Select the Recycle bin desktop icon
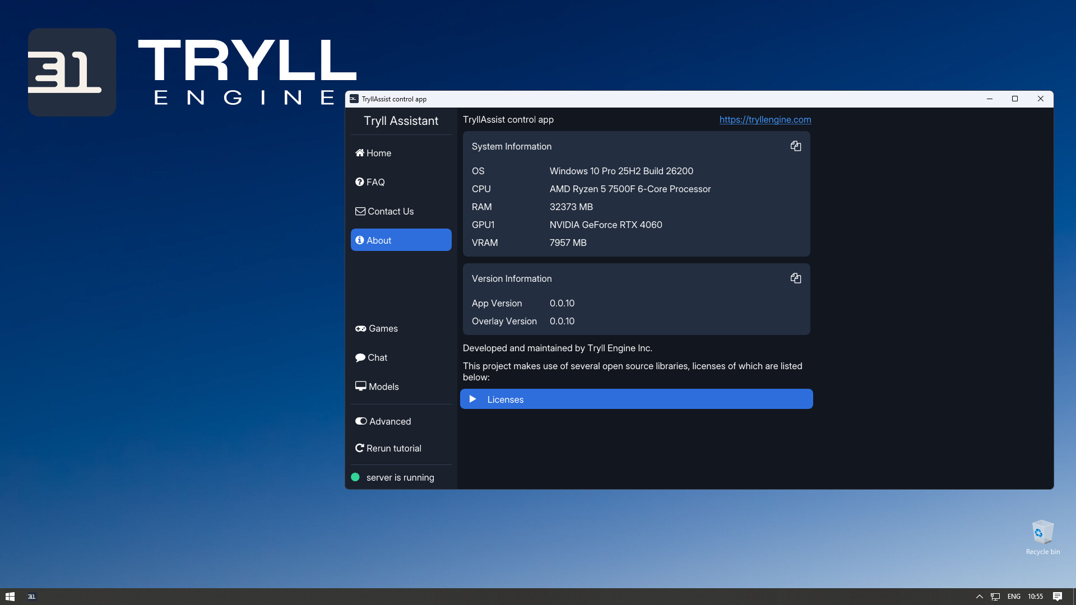The height and width of the screenshot is (605, 1076). [1042, 537]
